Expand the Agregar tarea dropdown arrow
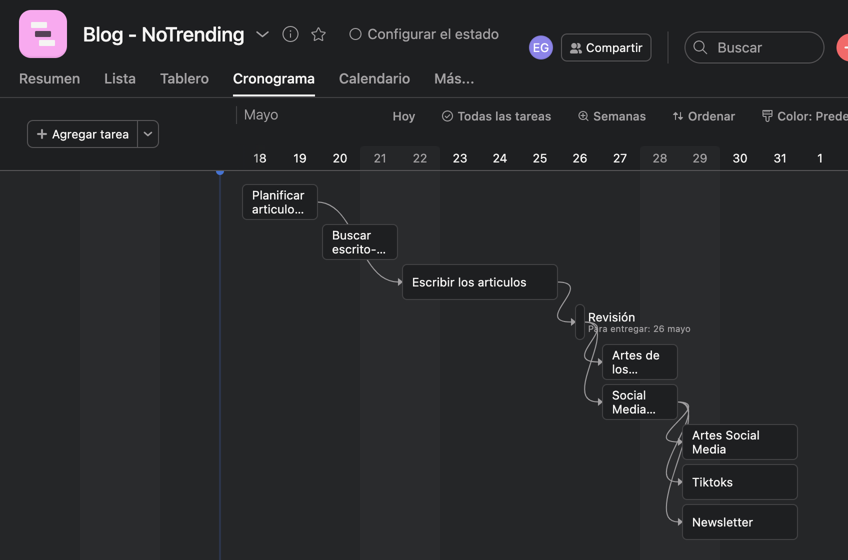This screenshot has width=848, height=560. click(148, 134)
